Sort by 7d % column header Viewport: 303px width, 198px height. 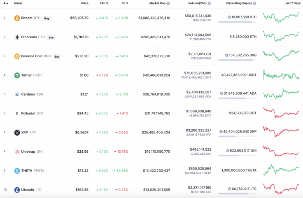[125, 3]
